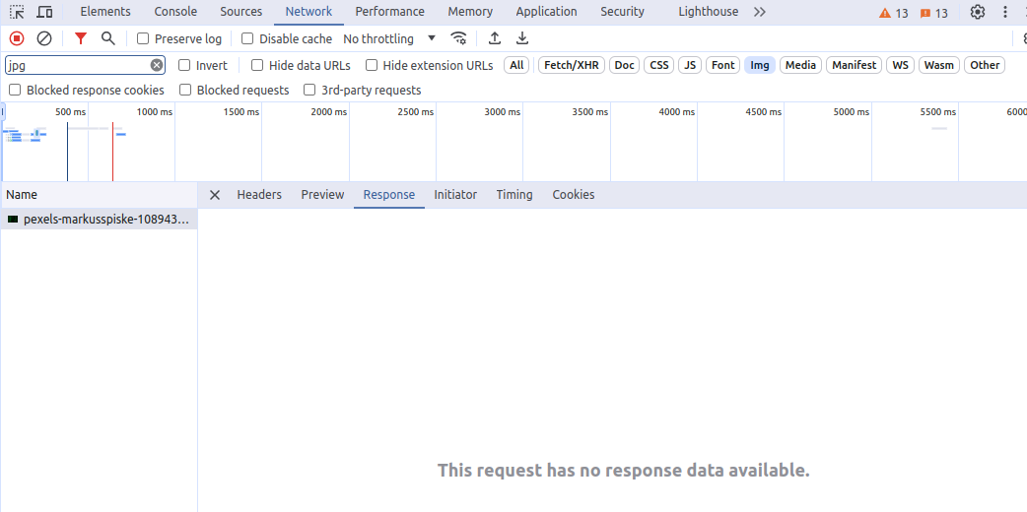Open the DevTools three-dot menu

point(1005,12)
